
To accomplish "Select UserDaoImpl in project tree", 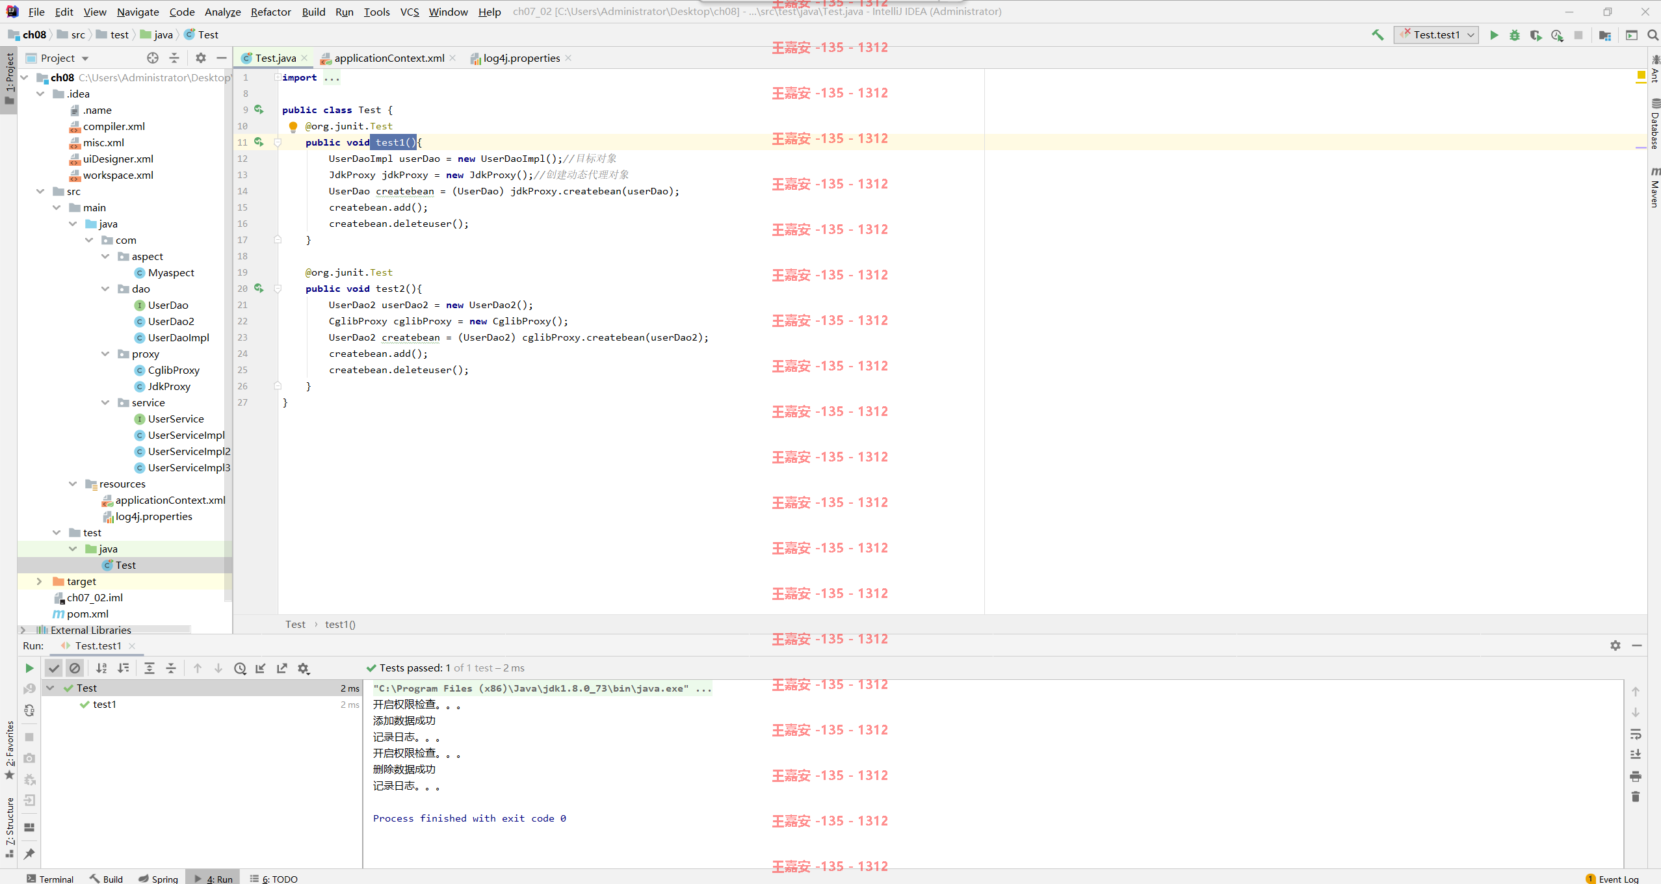I will point(178,337).
